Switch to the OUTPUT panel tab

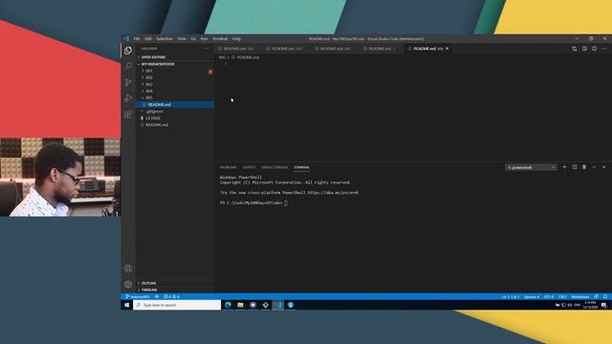click(249, 167)
